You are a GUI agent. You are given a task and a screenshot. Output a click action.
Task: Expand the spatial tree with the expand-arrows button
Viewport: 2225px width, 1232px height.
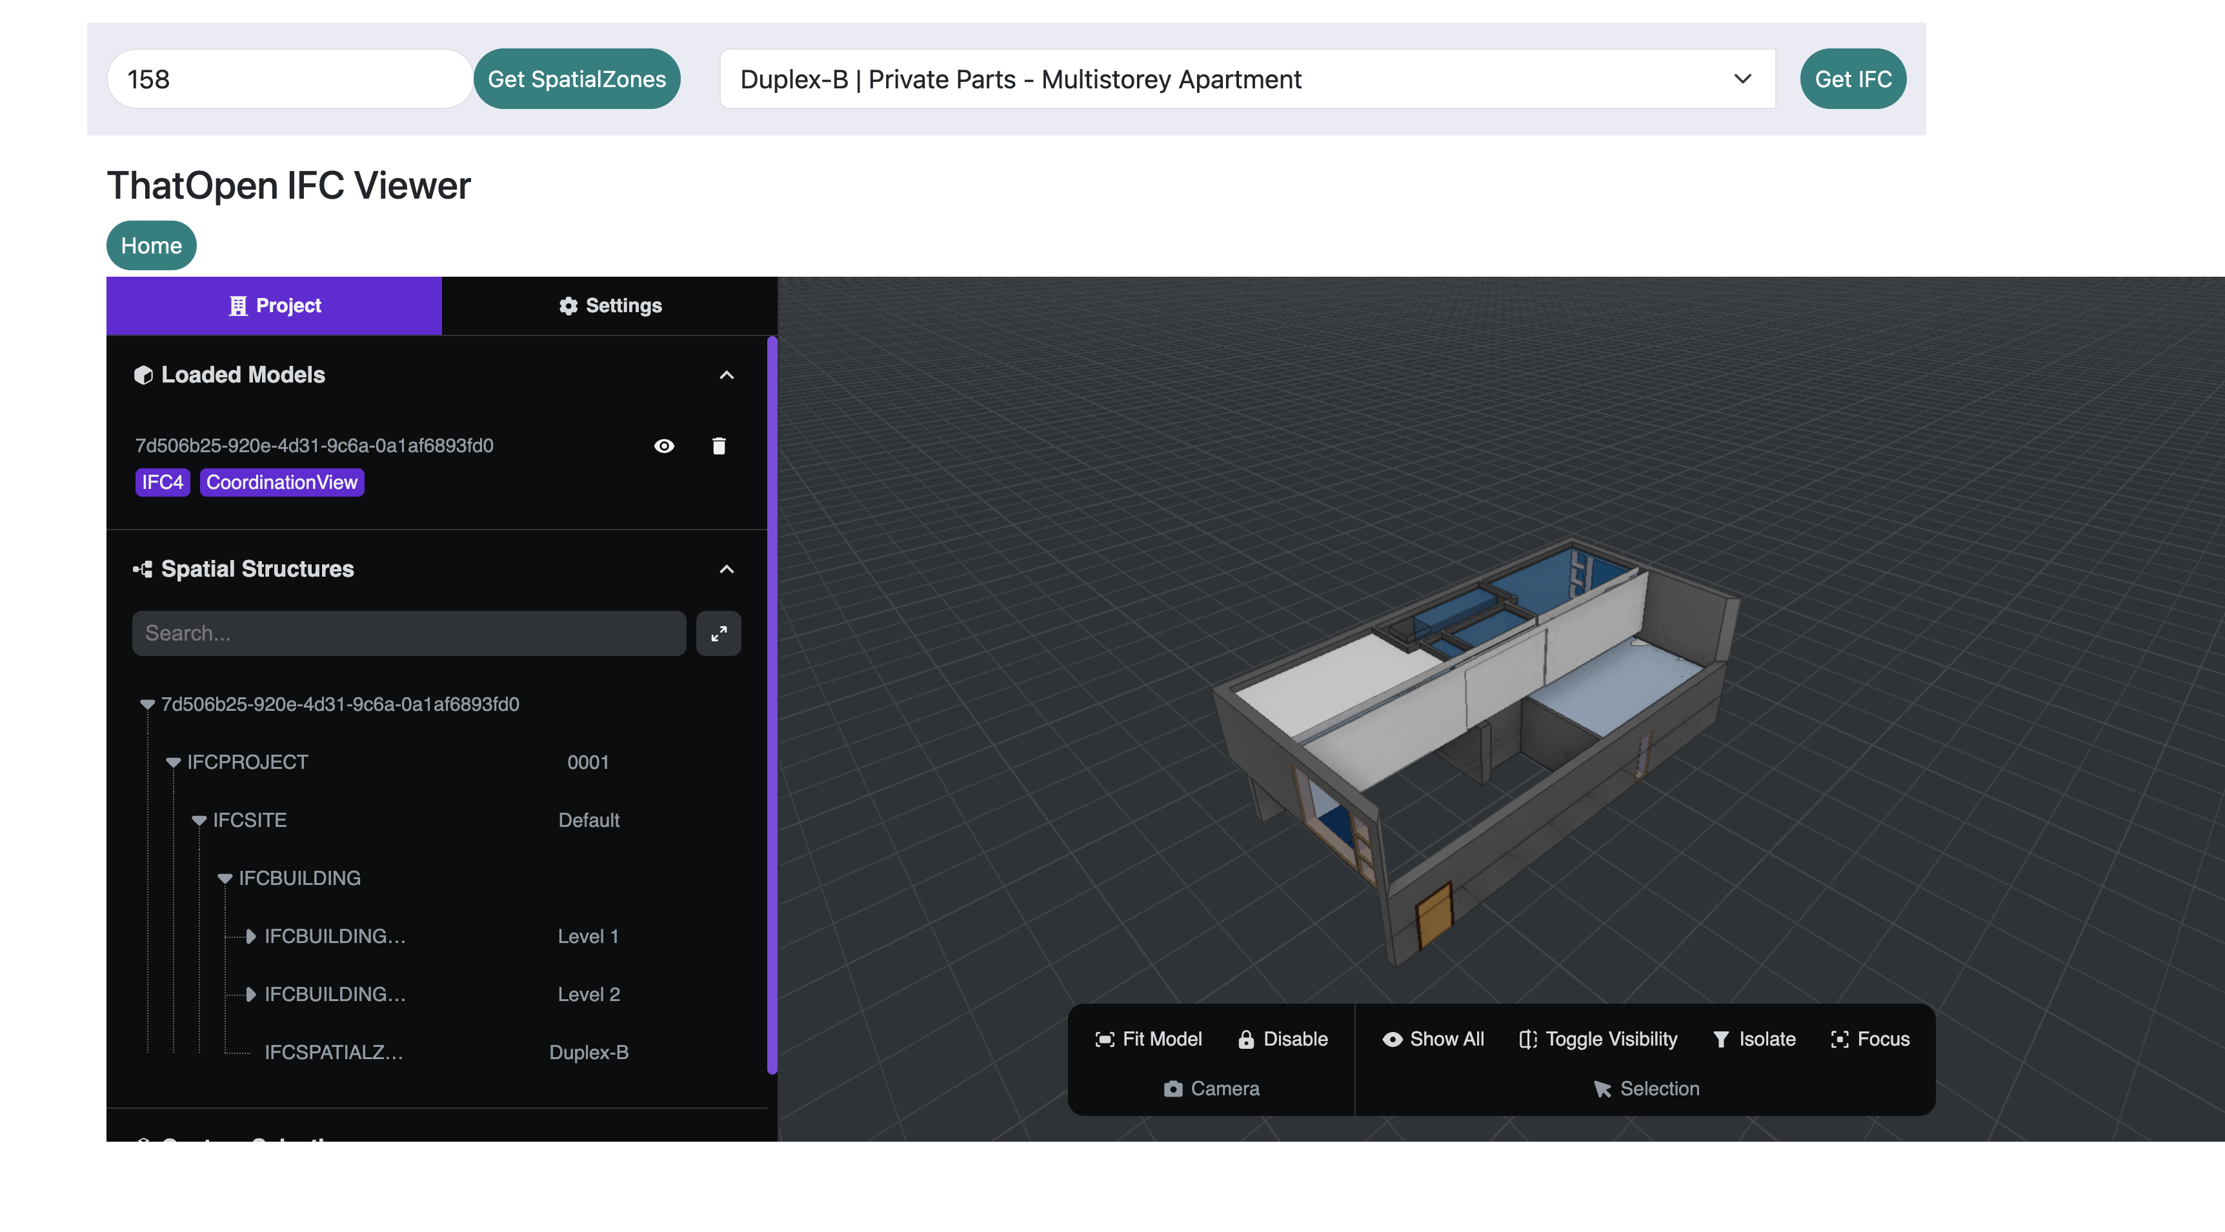click(x=718, y=633)
